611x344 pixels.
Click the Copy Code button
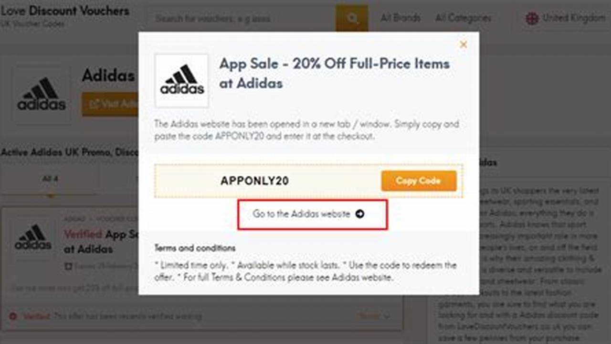pyautogui.click(x=419, y=181)
